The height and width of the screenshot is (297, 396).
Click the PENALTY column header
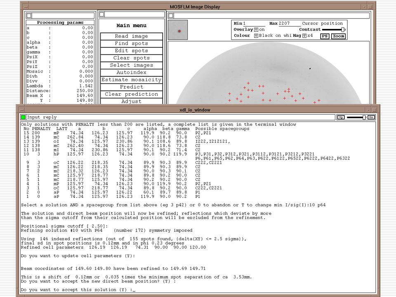pyautogui.click(x=41, y=129)
